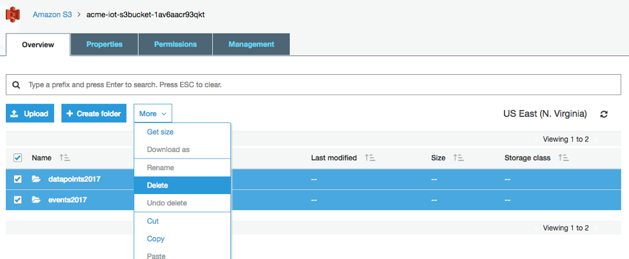Uncheck the events2017 row checkbox
629x259 pixels.
pyautogui.click(x=17, y=199)
